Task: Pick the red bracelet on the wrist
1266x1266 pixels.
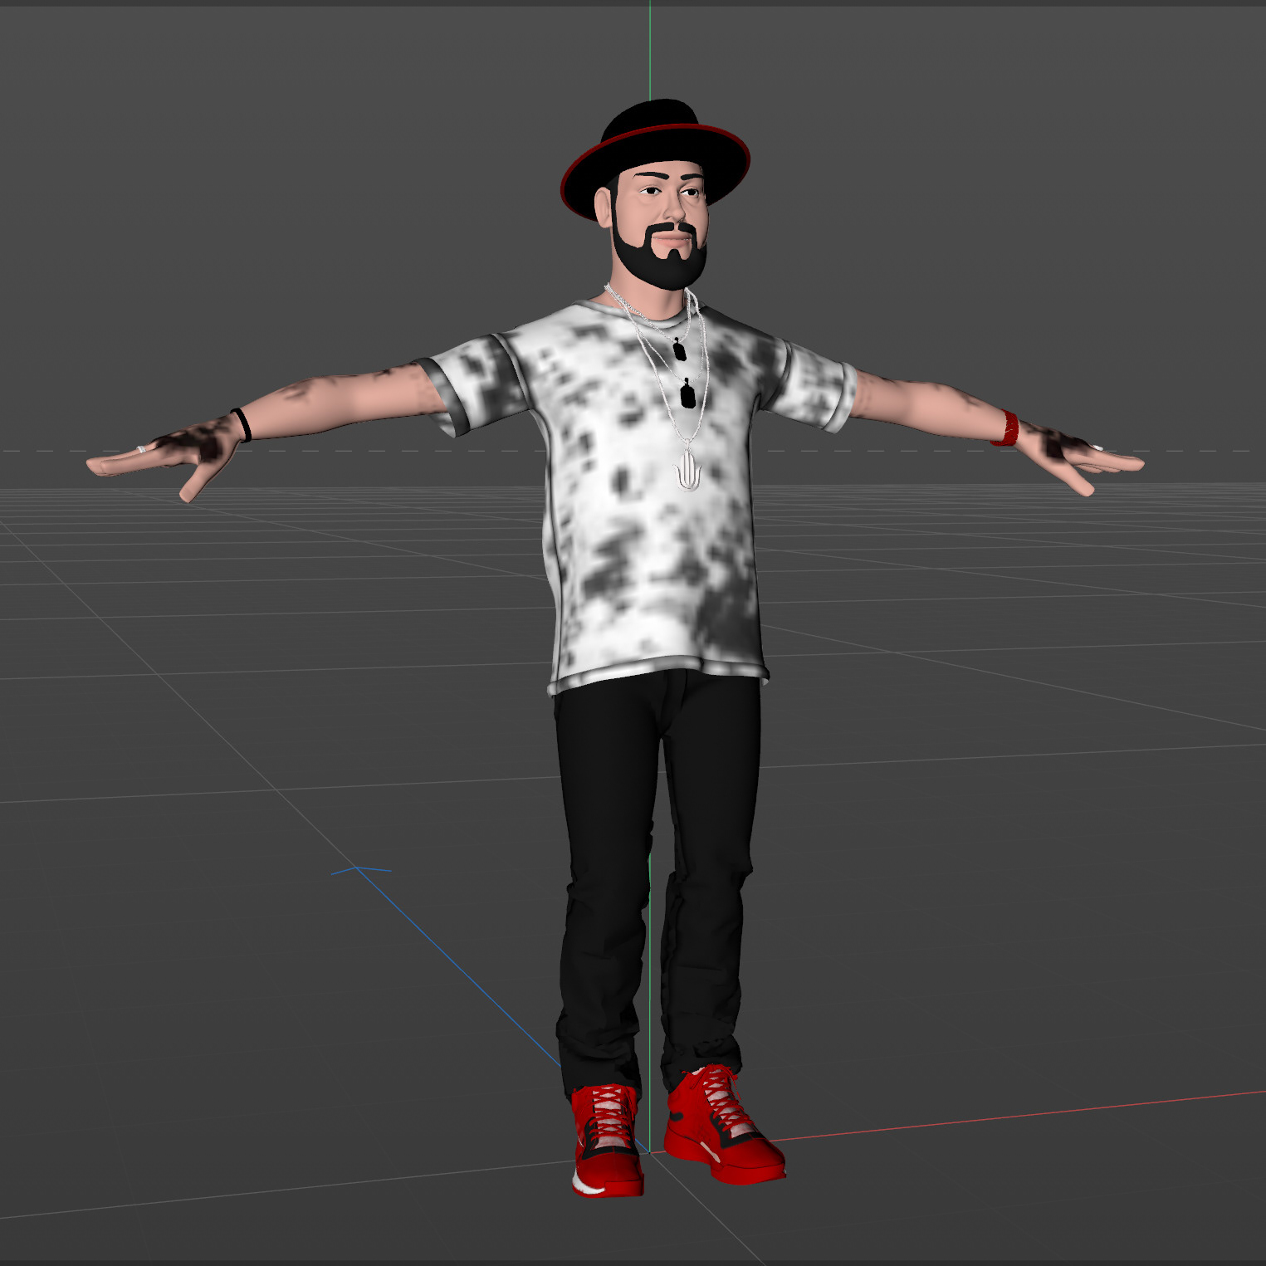Action: tap(1005, 428)
